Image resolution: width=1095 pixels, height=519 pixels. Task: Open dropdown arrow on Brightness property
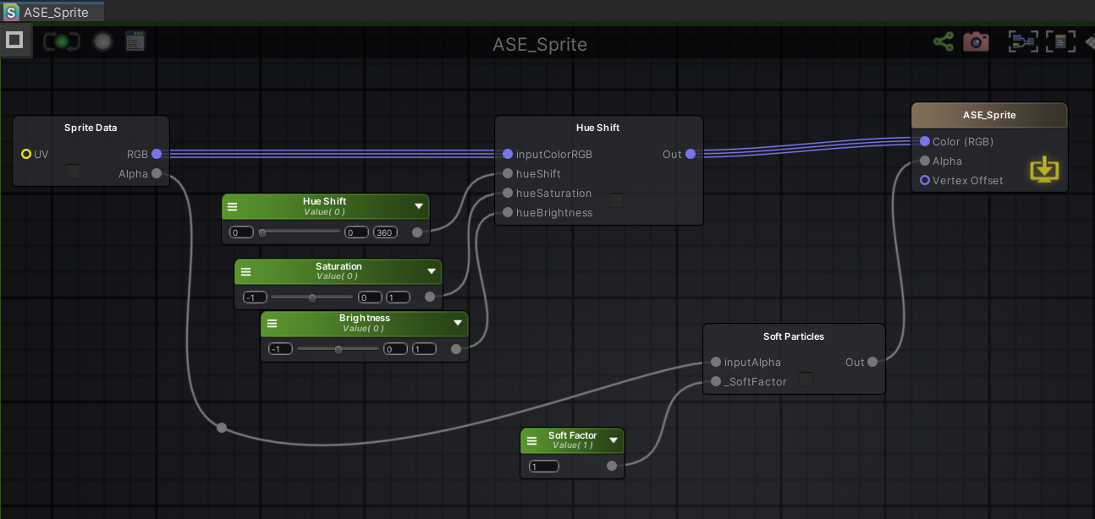(458, 323)
